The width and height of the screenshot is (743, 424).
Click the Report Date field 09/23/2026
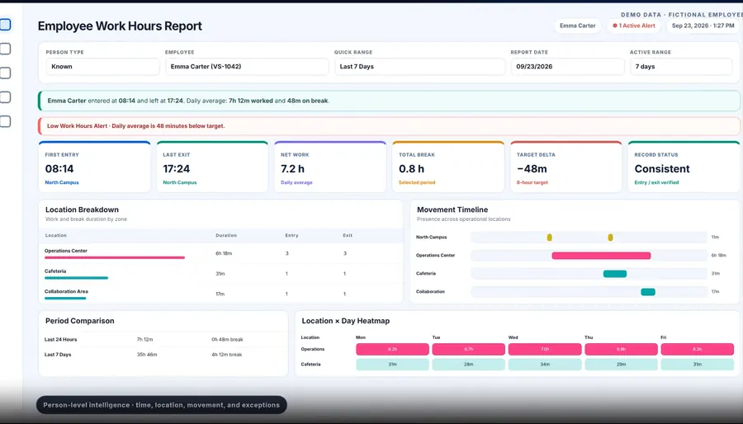(567, 67)
